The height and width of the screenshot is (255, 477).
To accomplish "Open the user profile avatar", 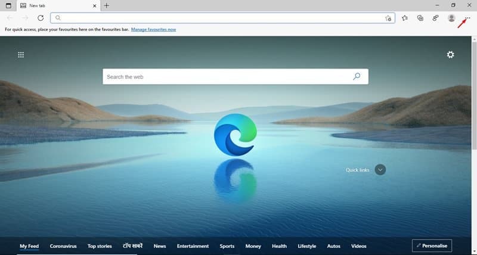I will (x=451, y=18).
